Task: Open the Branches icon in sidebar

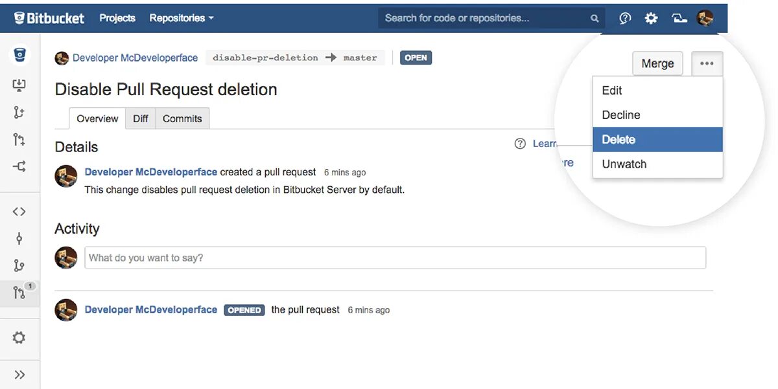Action: click(x=19, y=265)
